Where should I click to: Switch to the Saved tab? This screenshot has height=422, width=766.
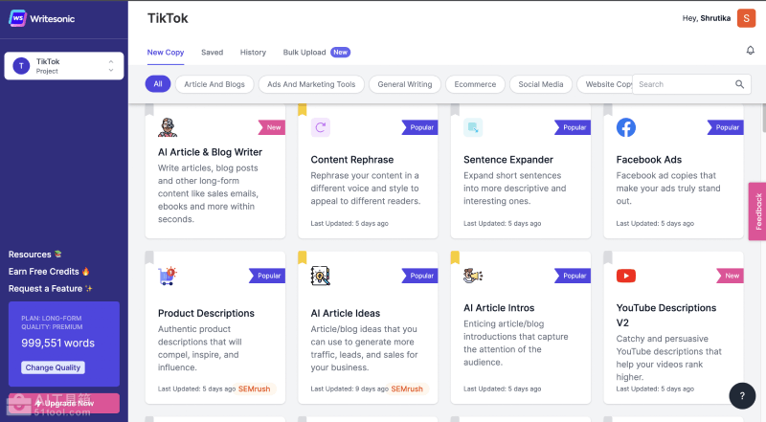[212, 52]
